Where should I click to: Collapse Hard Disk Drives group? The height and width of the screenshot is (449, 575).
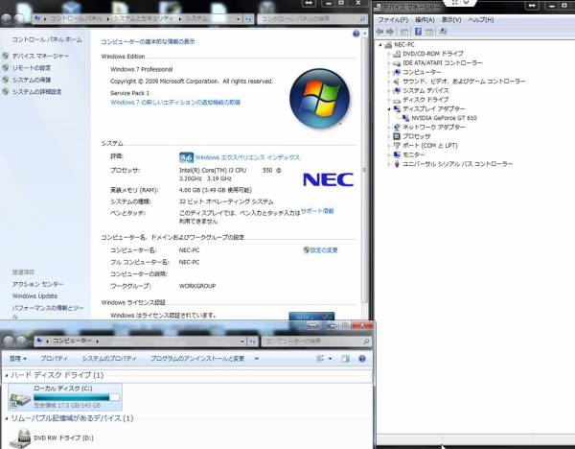pos(7,375)
